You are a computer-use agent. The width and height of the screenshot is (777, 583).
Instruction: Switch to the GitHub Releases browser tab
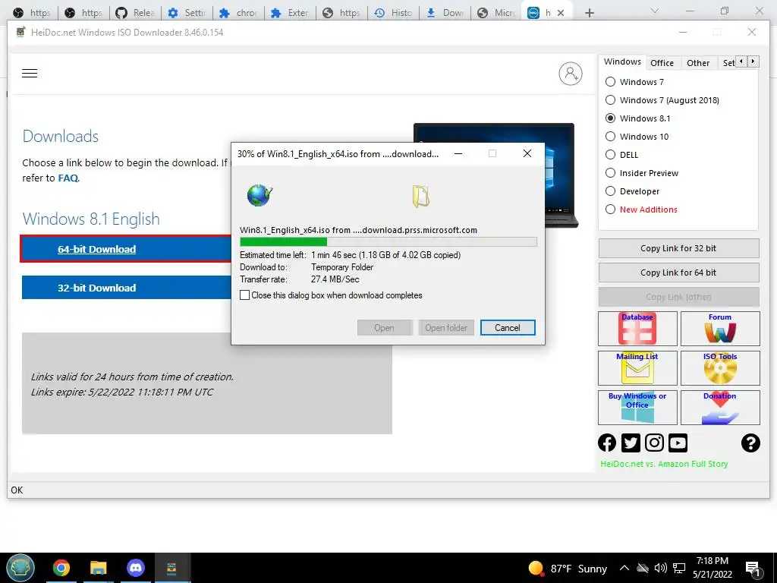point(135,13)
